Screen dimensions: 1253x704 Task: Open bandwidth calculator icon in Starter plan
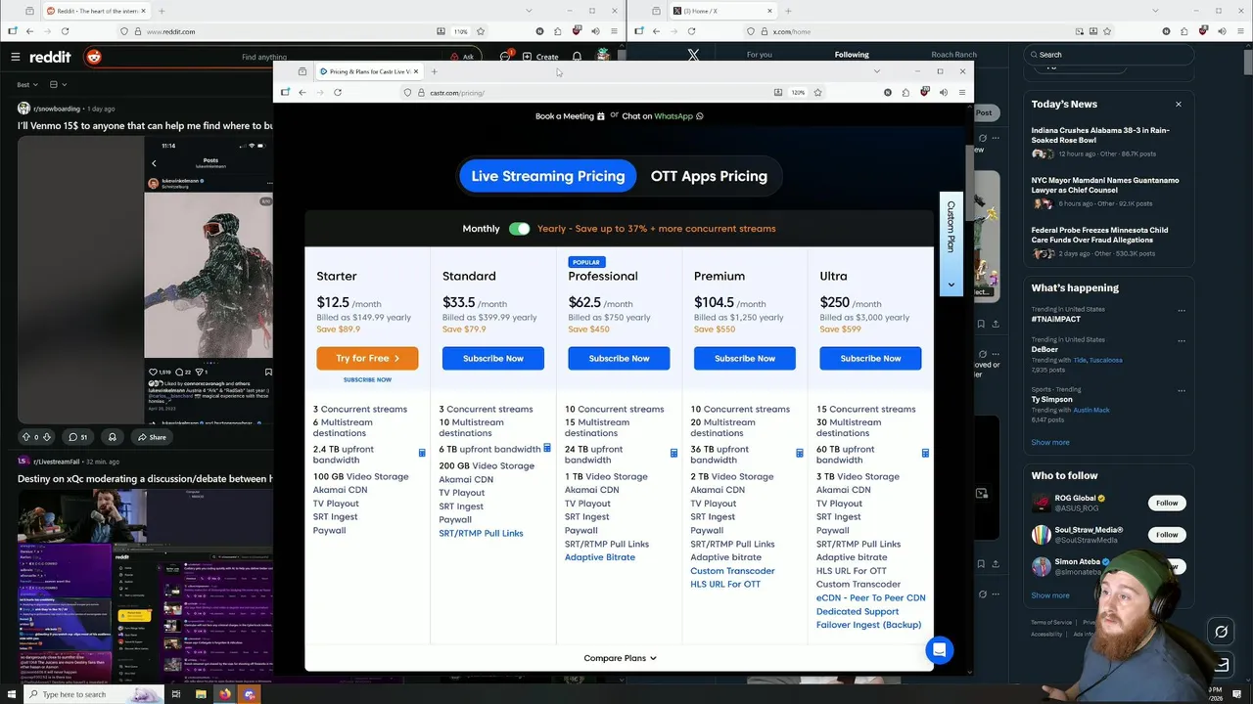[x=422, y=454]
